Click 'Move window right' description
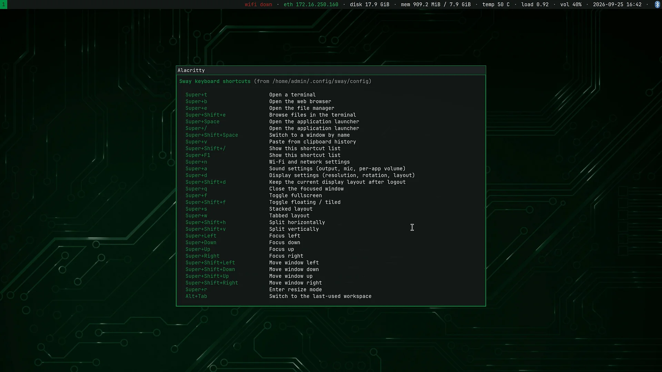This screenshot has width=662, height=372. pos(295,283)
